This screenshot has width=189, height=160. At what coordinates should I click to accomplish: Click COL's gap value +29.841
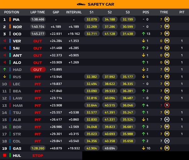click(x=56, y=141)
